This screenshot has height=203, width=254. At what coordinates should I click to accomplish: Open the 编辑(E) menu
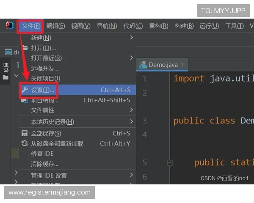(x=56, y=26)
